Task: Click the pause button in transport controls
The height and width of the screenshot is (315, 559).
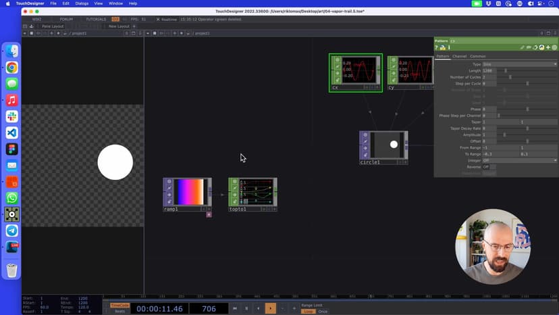Action: point(246,308)
